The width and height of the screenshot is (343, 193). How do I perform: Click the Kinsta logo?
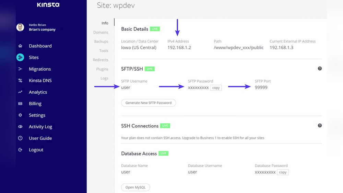pos(48,4)
